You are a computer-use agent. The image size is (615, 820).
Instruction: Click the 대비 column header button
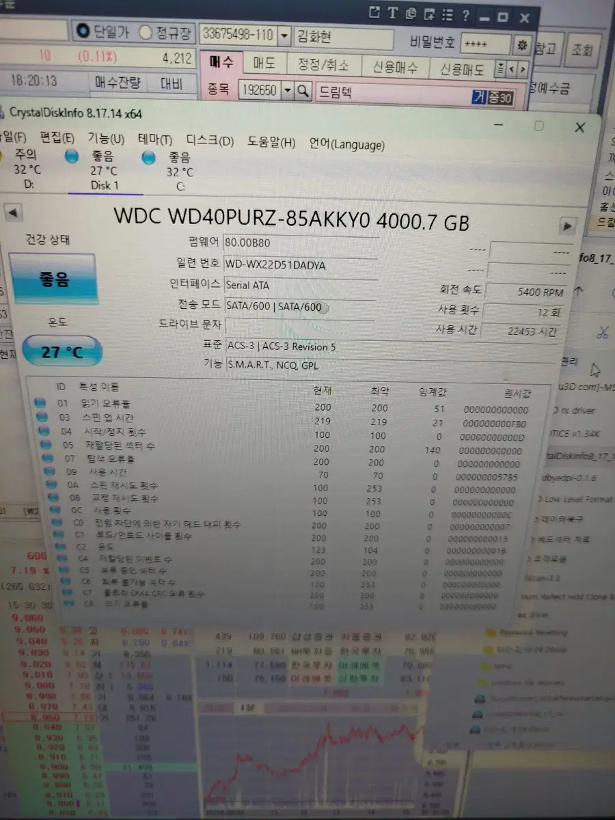[x=171, y=84]
